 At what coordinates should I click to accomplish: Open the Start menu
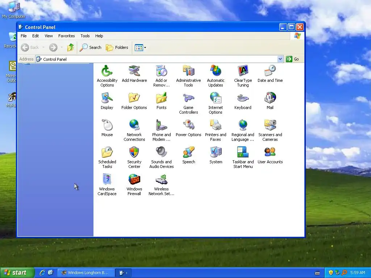pos(17,273)
